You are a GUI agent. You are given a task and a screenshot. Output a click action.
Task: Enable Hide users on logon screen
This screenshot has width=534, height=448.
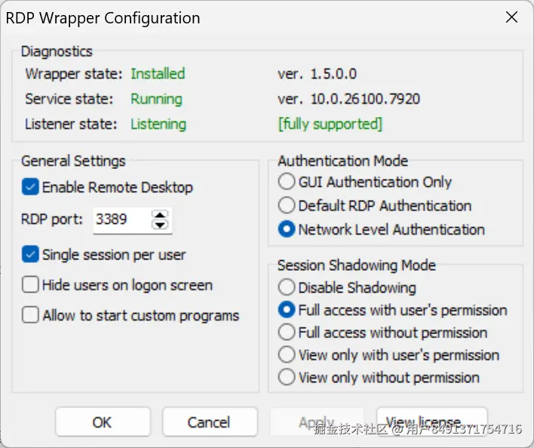[x=30, y=284]
